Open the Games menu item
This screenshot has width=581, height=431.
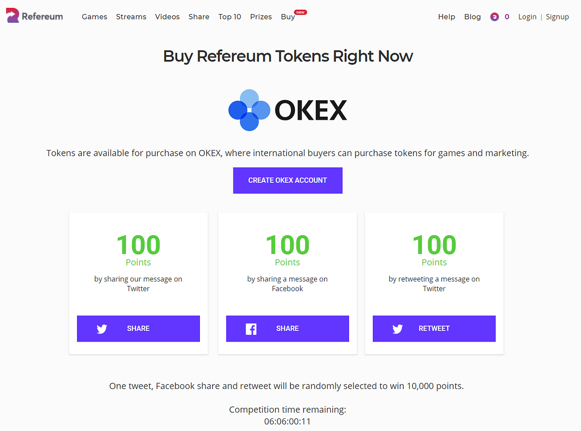click(94, 17)
